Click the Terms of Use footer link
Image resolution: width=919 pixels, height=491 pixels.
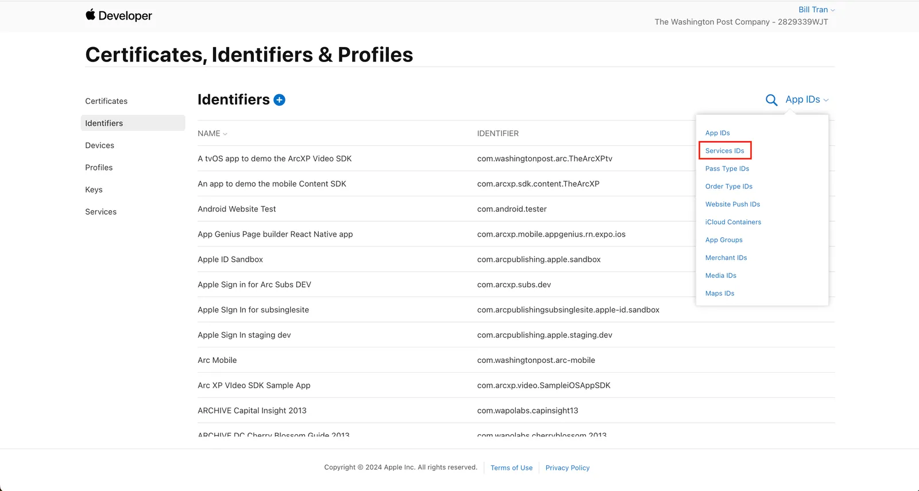[511, 467]
